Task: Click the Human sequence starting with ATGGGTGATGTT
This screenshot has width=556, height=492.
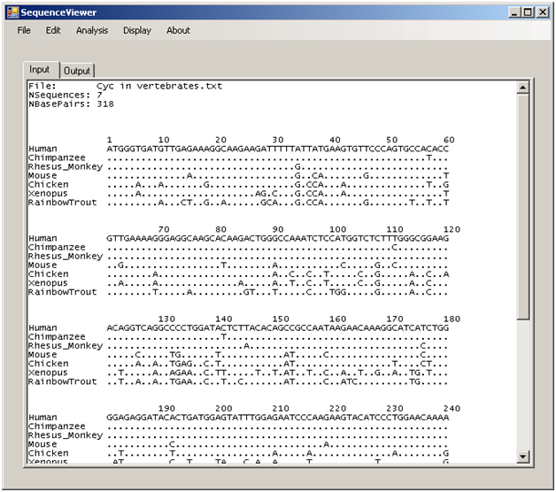Action: 278,149
